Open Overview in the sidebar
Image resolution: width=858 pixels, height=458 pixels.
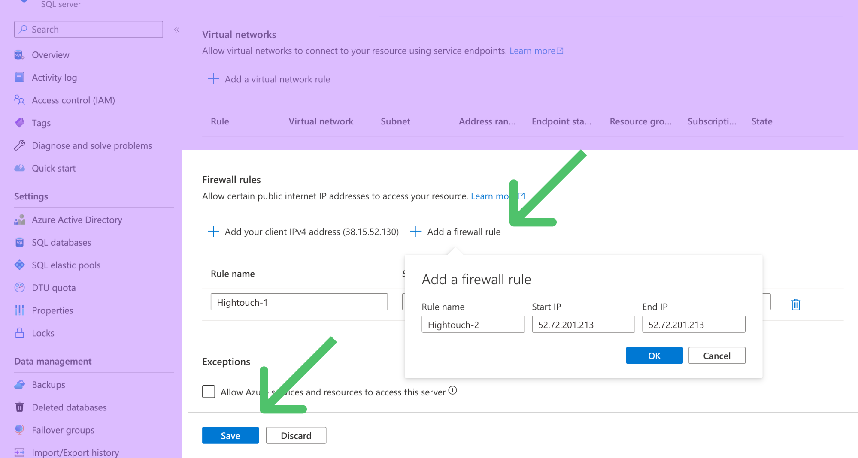50,55
